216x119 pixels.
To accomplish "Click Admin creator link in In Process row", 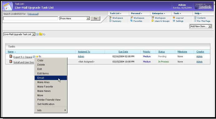I will [199, 62].
